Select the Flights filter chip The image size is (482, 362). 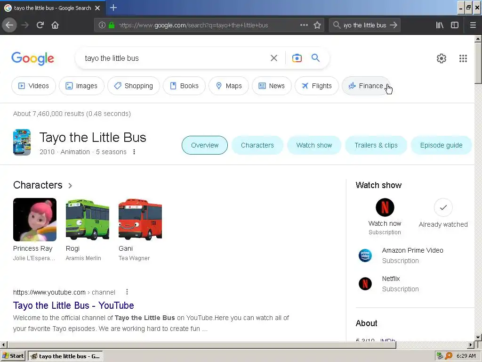tap(317, 86)
